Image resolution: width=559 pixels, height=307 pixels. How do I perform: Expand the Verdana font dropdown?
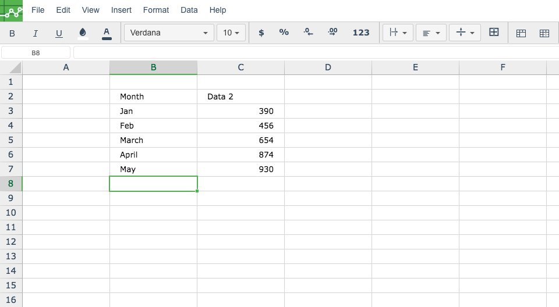(169, 33)
